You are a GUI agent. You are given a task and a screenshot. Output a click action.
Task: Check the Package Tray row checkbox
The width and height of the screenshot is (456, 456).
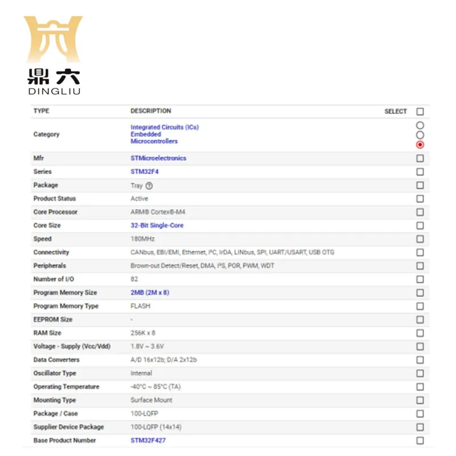[420, 185]
